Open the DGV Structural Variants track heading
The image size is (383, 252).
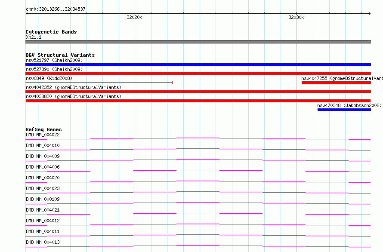click(60, 55)
